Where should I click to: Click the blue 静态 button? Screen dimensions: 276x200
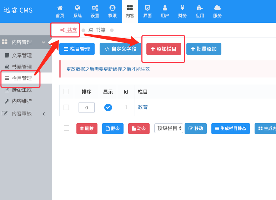[x=113, y=129]
